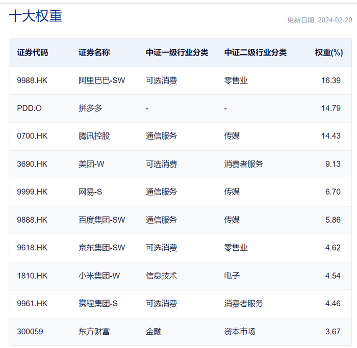Click weight value 9.13
Viewport: 357px width, 348px height.
(x=333, y=164)
